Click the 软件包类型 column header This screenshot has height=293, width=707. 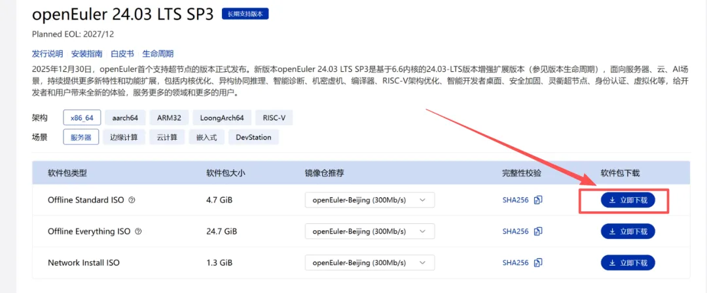(x=67, y=172)
